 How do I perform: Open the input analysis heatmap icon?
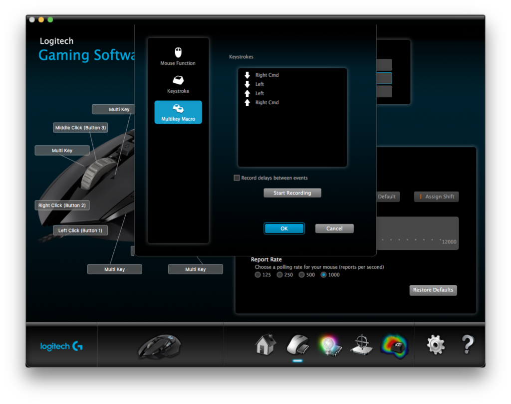(394, 346)
